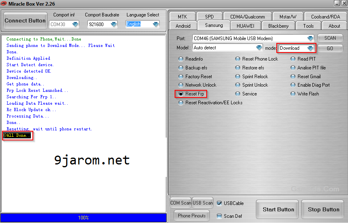Image resolution: width=348 pixels, height=223 pixels.
Task: Open the mode Download dropdown arrow
Action: tap(310, 48)
